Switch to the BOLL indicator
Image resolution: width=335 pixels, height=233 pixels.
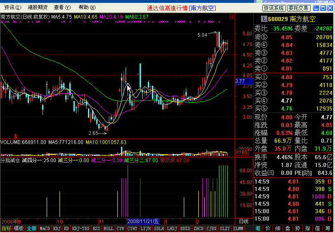point(108,228)
